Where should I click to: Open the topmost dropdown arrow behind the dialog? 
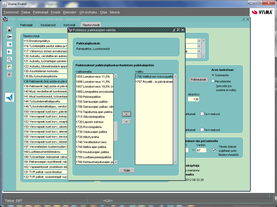point(199,41)
